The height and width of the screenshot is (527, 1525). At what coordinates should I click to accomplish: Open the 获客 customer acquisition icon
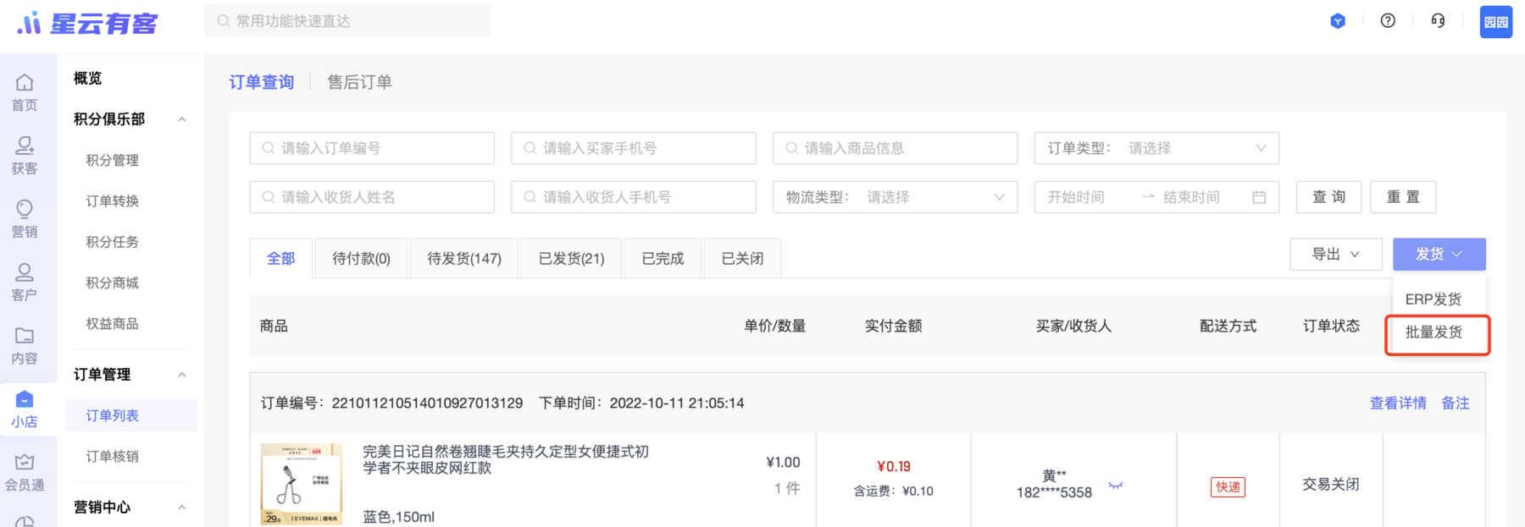[25, 146]
